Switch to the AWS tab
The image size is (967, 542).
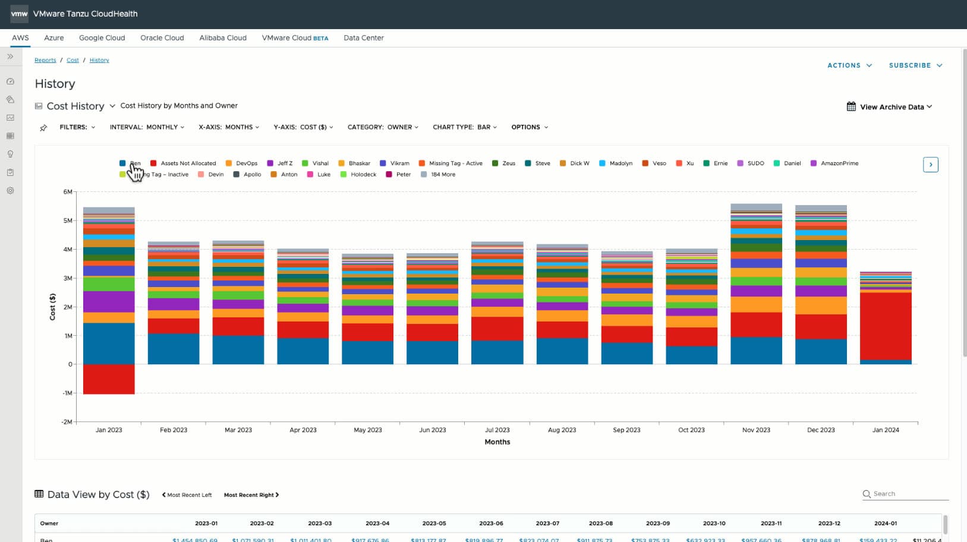pyautogui.click(x=20, y=37)
